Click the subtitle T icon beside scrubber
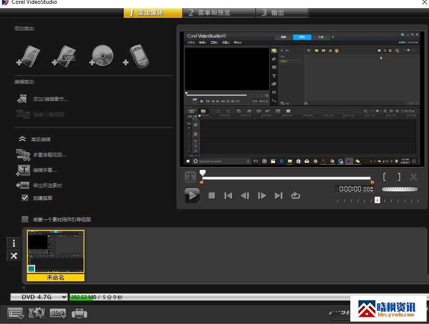The image size is (429, 324). (191, 177)
